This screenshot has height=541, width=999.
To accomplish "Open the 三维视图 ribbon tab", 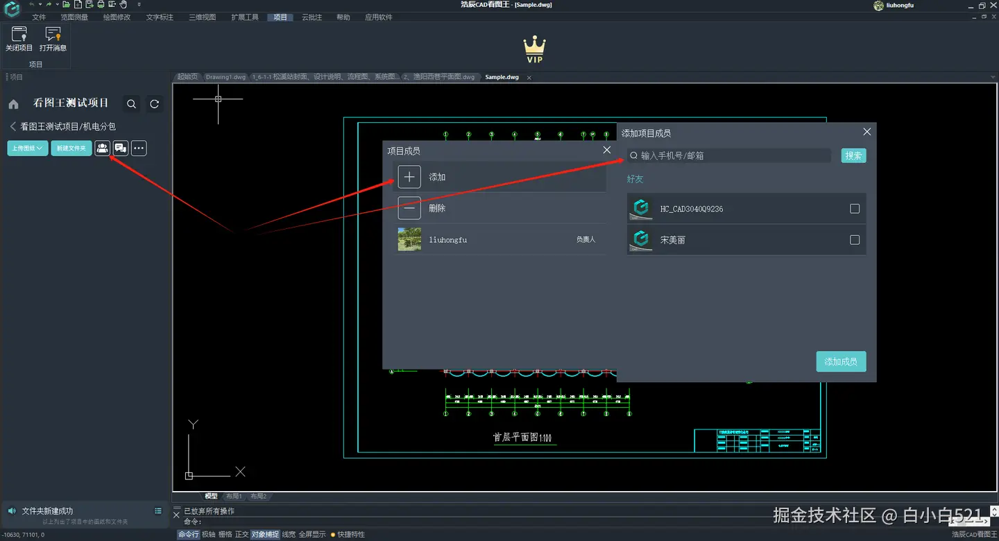I will (203, 17).
